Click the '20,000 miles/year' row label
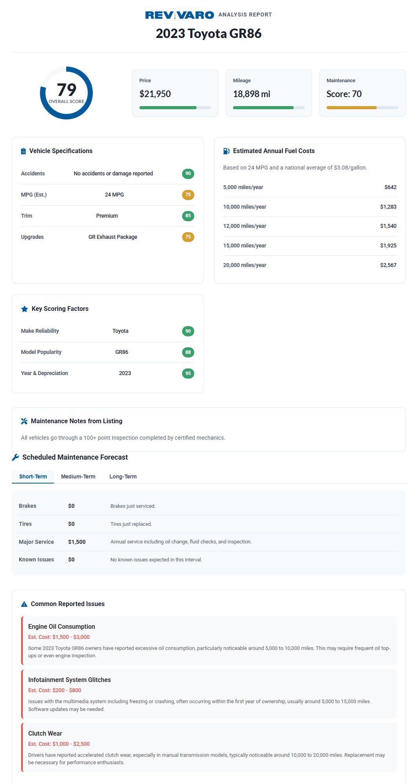 (x=245, y=265)
